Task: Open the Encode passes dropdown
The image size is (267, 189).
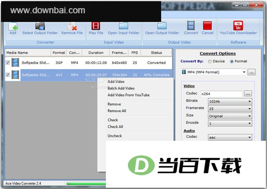Action: coord(230,123)
